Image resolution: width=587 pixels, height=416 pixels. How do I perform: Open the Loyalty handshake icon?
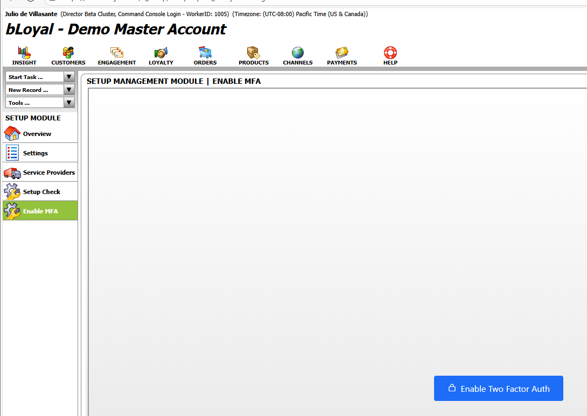coord(161,53)
